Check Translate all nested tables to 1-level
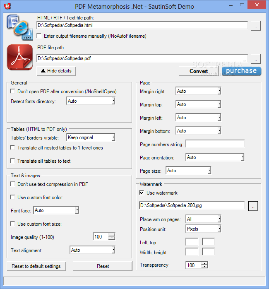 coord(12,148)
